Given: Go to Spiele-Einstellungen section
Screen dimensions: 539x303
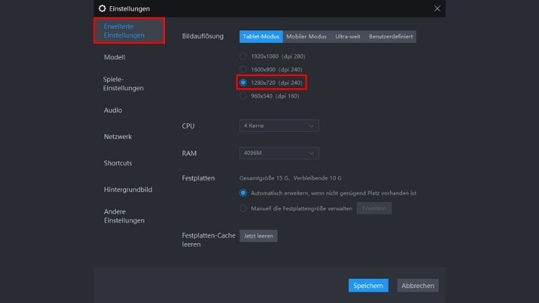Looking at the screenshot, I should click(123, 83).
